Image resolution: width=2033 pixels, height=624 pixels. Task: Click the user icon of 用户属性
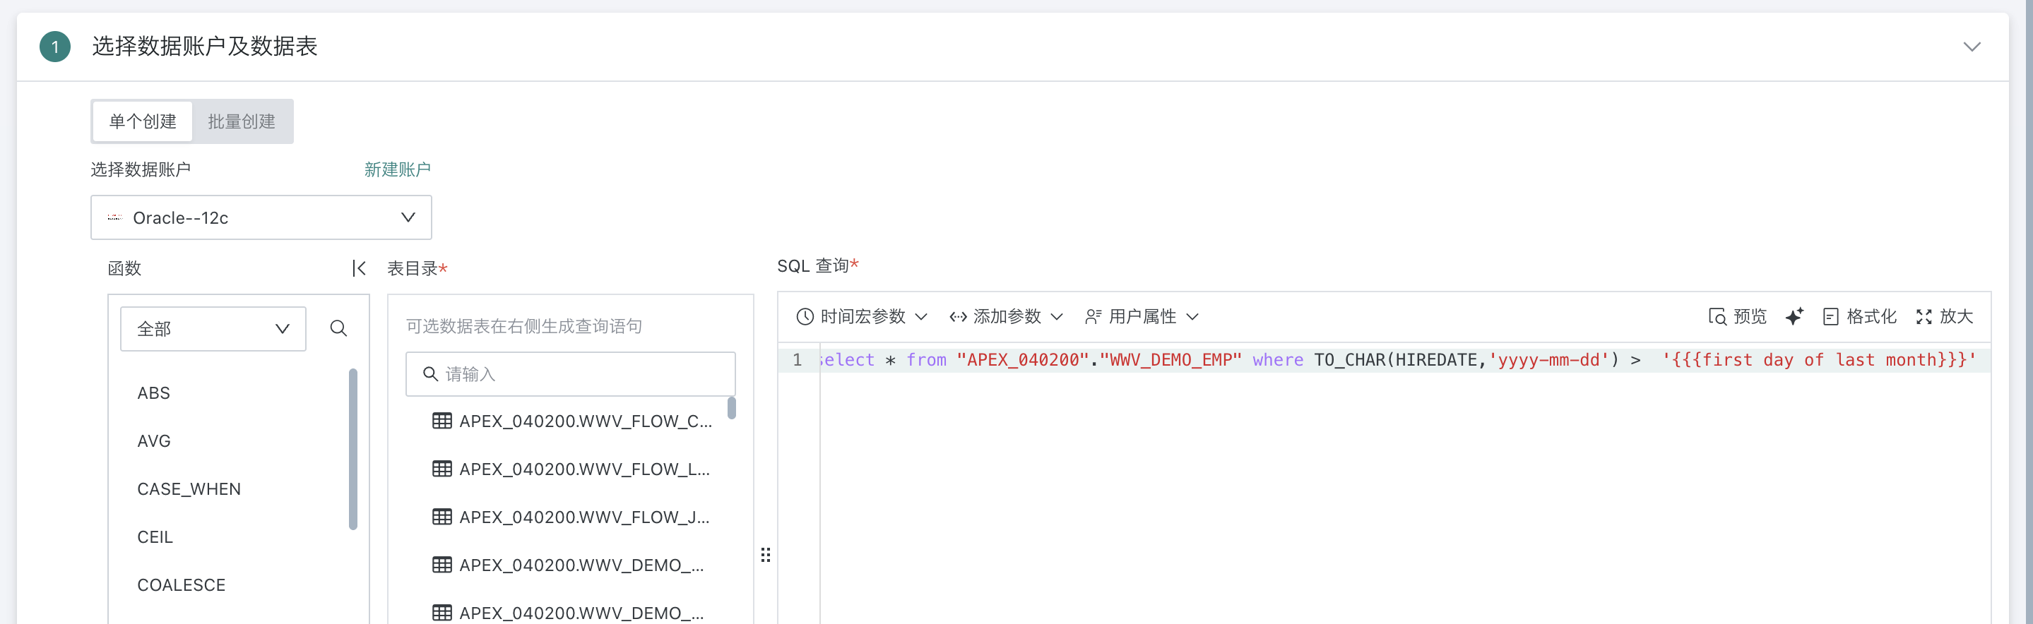pyautogui.click(x=1093, y=317)
